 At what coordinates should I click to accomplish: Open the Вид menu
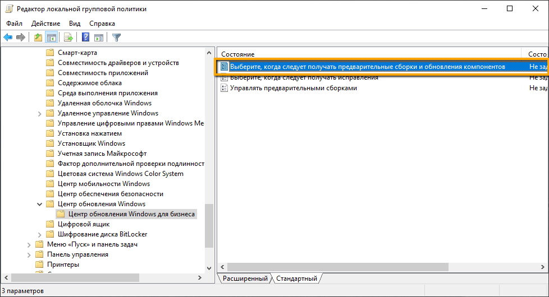75,24
